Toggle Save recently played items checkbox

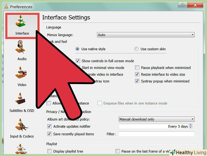click(49, 134)
